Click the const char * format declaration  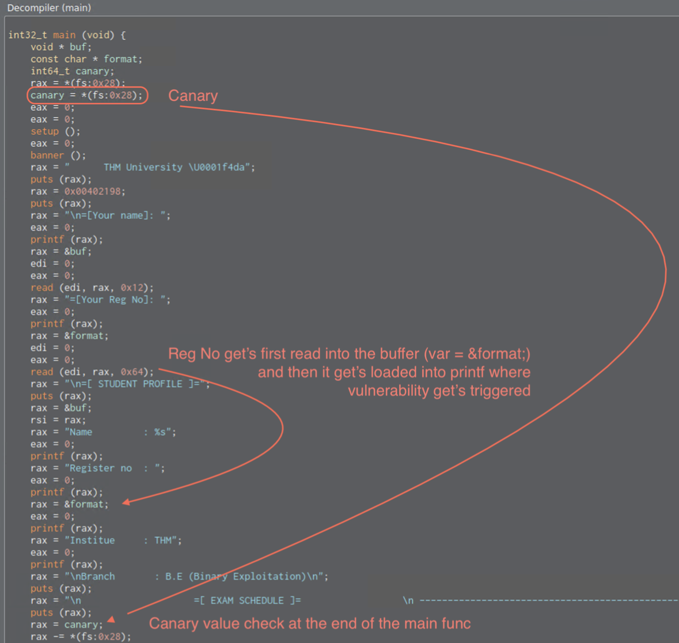tap(86, 59)
